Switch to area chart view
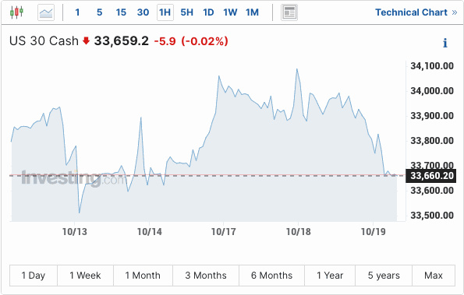The height and width of the screenshot is (295, 464). (x=46, y=12)
